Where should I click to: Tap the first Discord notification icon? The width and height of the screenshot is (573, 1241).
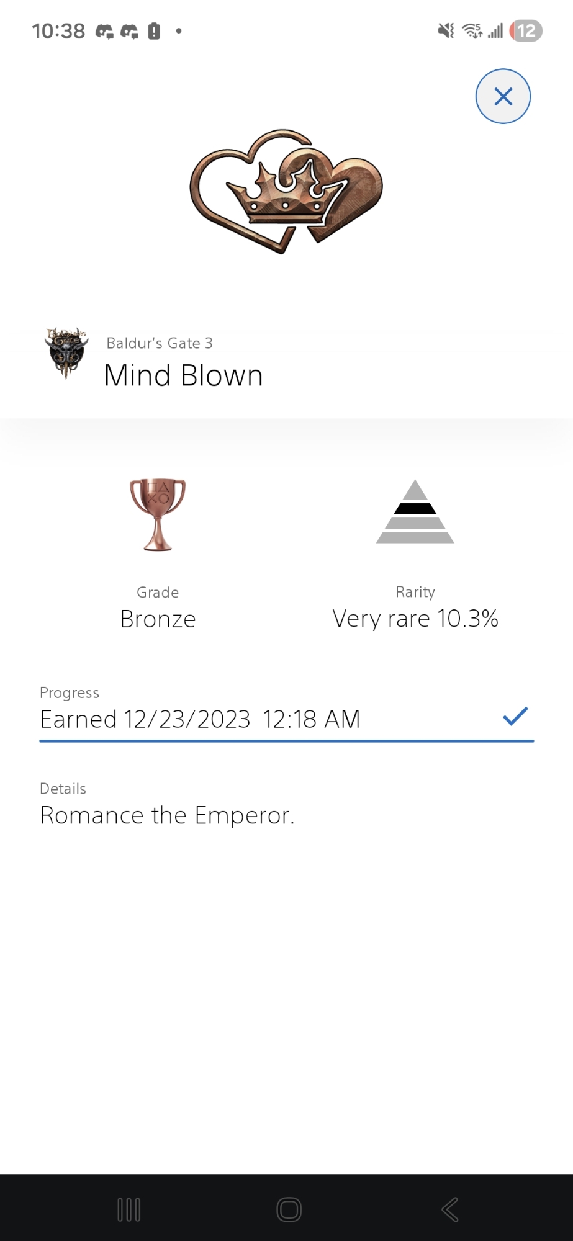tap(104, 31)
